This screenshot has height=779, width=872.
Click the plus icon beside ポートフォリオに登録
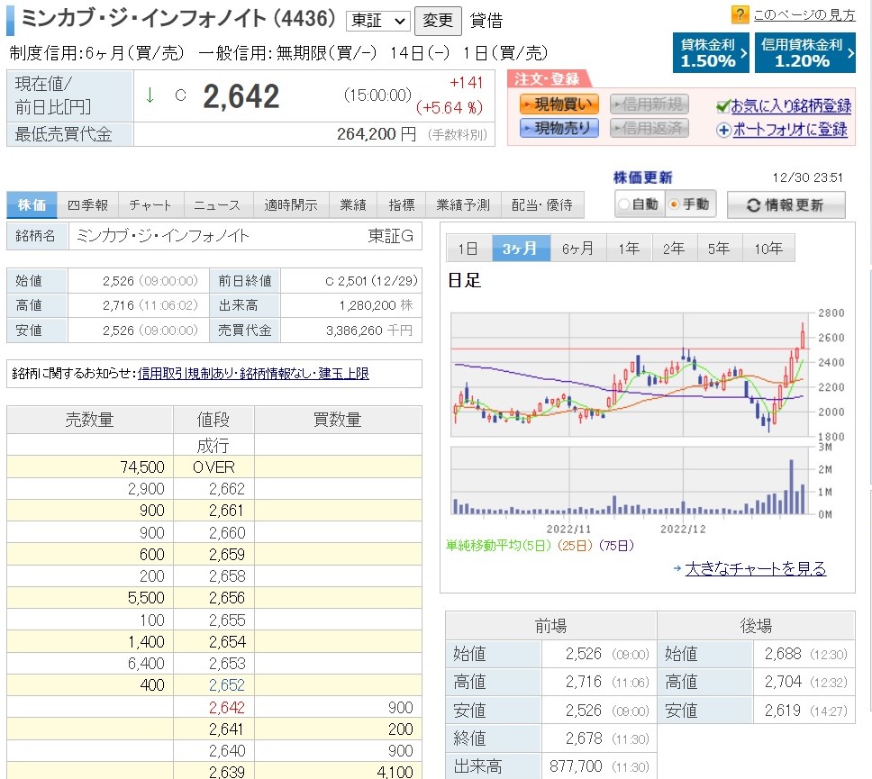pyautogui.click(x=723, y=130)
